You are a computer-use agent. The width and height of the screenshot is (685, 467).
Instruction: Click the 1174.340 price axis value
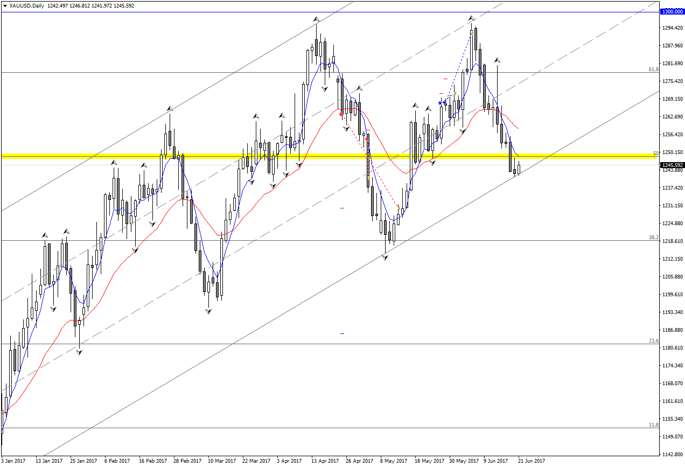tap(673, 365)
